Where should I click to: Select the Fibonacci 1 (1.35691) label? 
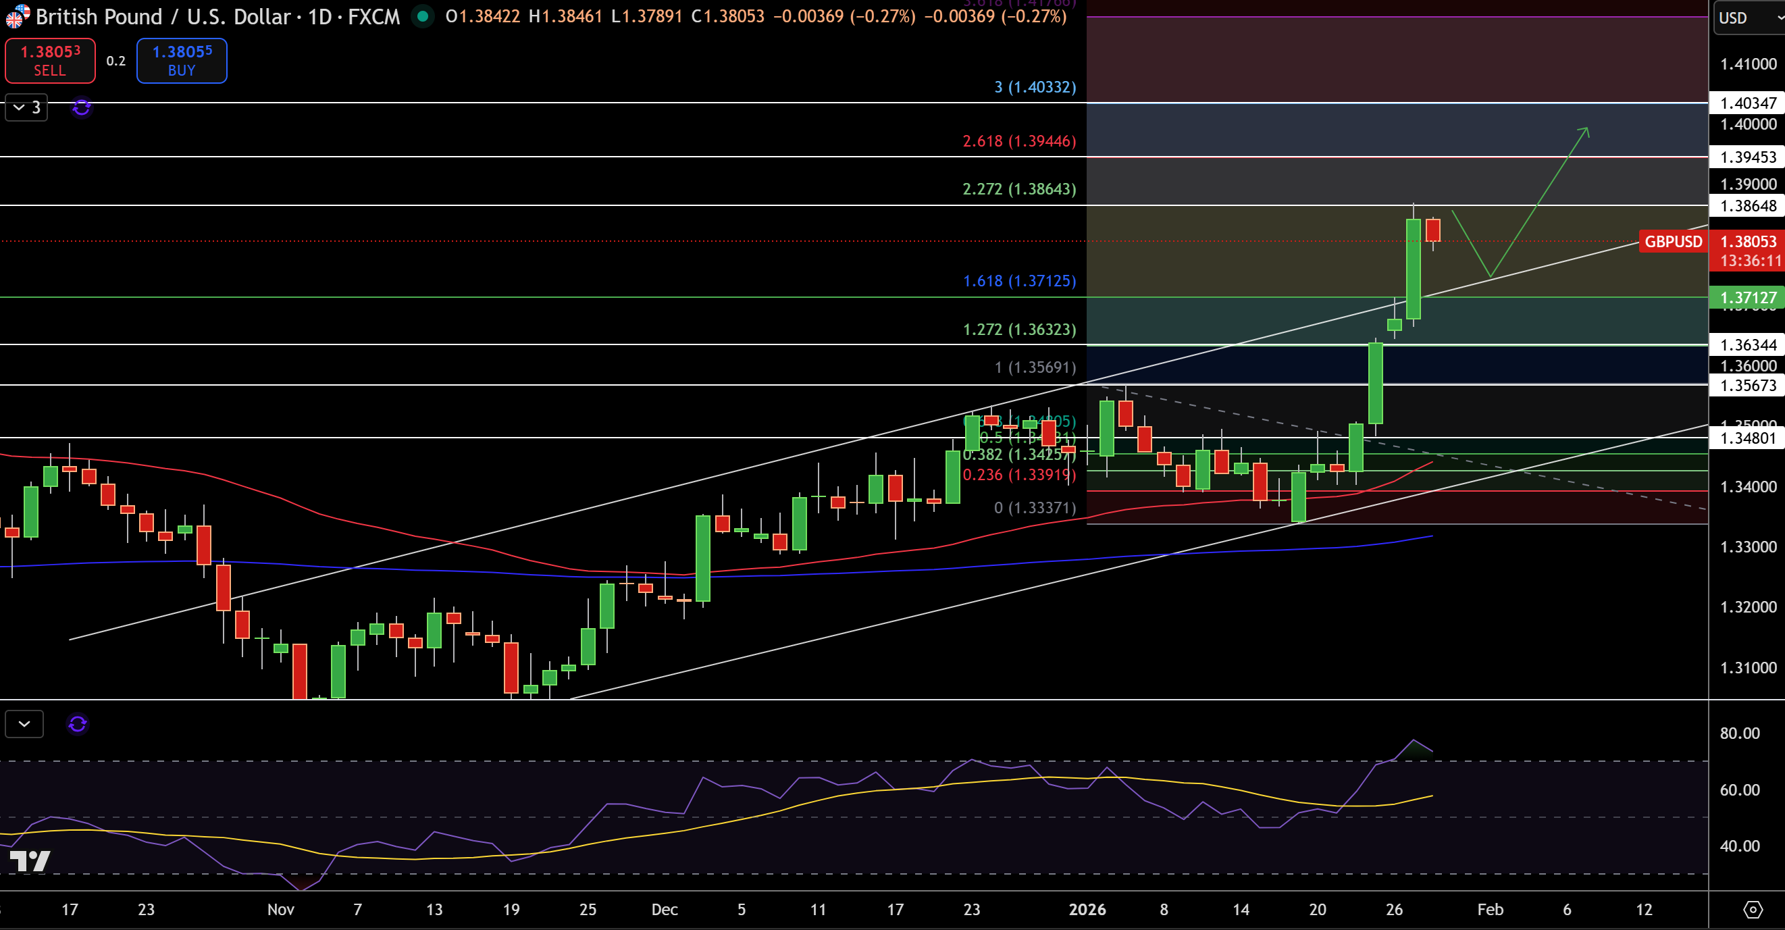point(1035,367)
